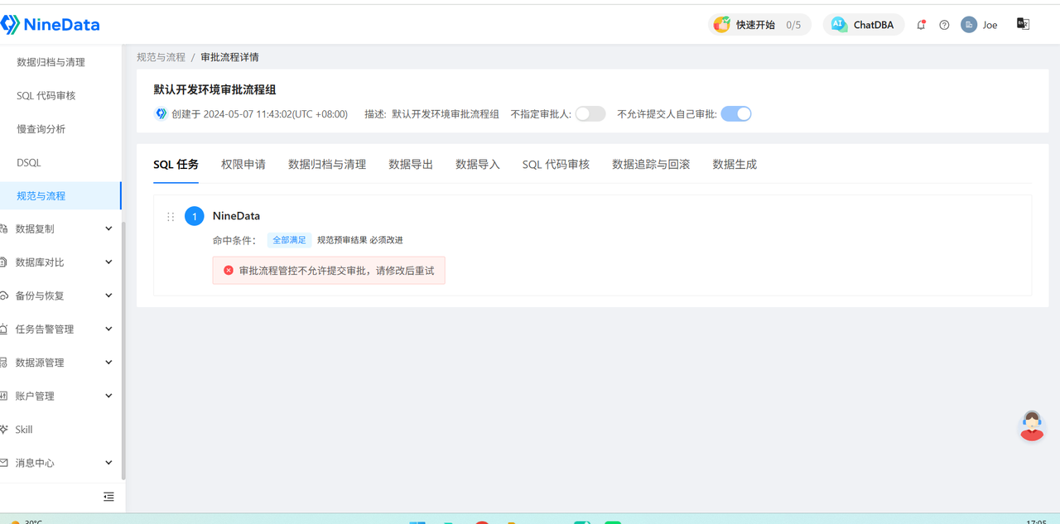This screenshot has height=524, width=1060.
Task: Switch to the 数据导出 tab
Action: 411,165
